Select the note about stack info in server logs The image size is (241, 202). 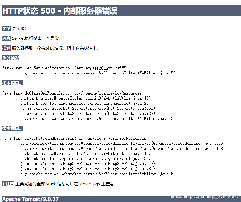[x=65, y=184]
